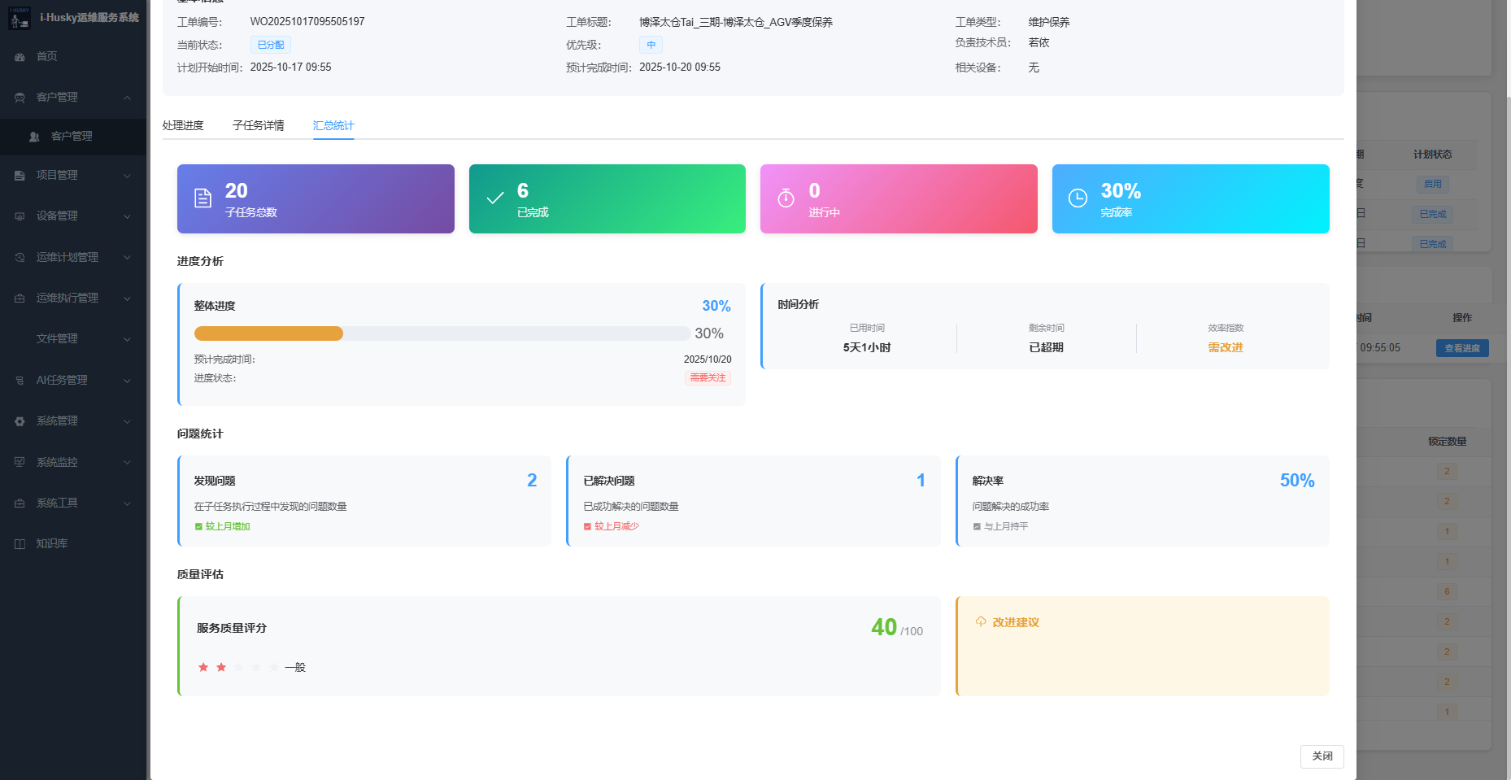1511x780 pixels.
Task: Switch to the 处理进度 tab
Action: click(x=183, y=125)
